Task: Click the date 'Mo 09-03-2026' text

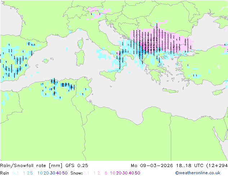Action: [152, 166]
